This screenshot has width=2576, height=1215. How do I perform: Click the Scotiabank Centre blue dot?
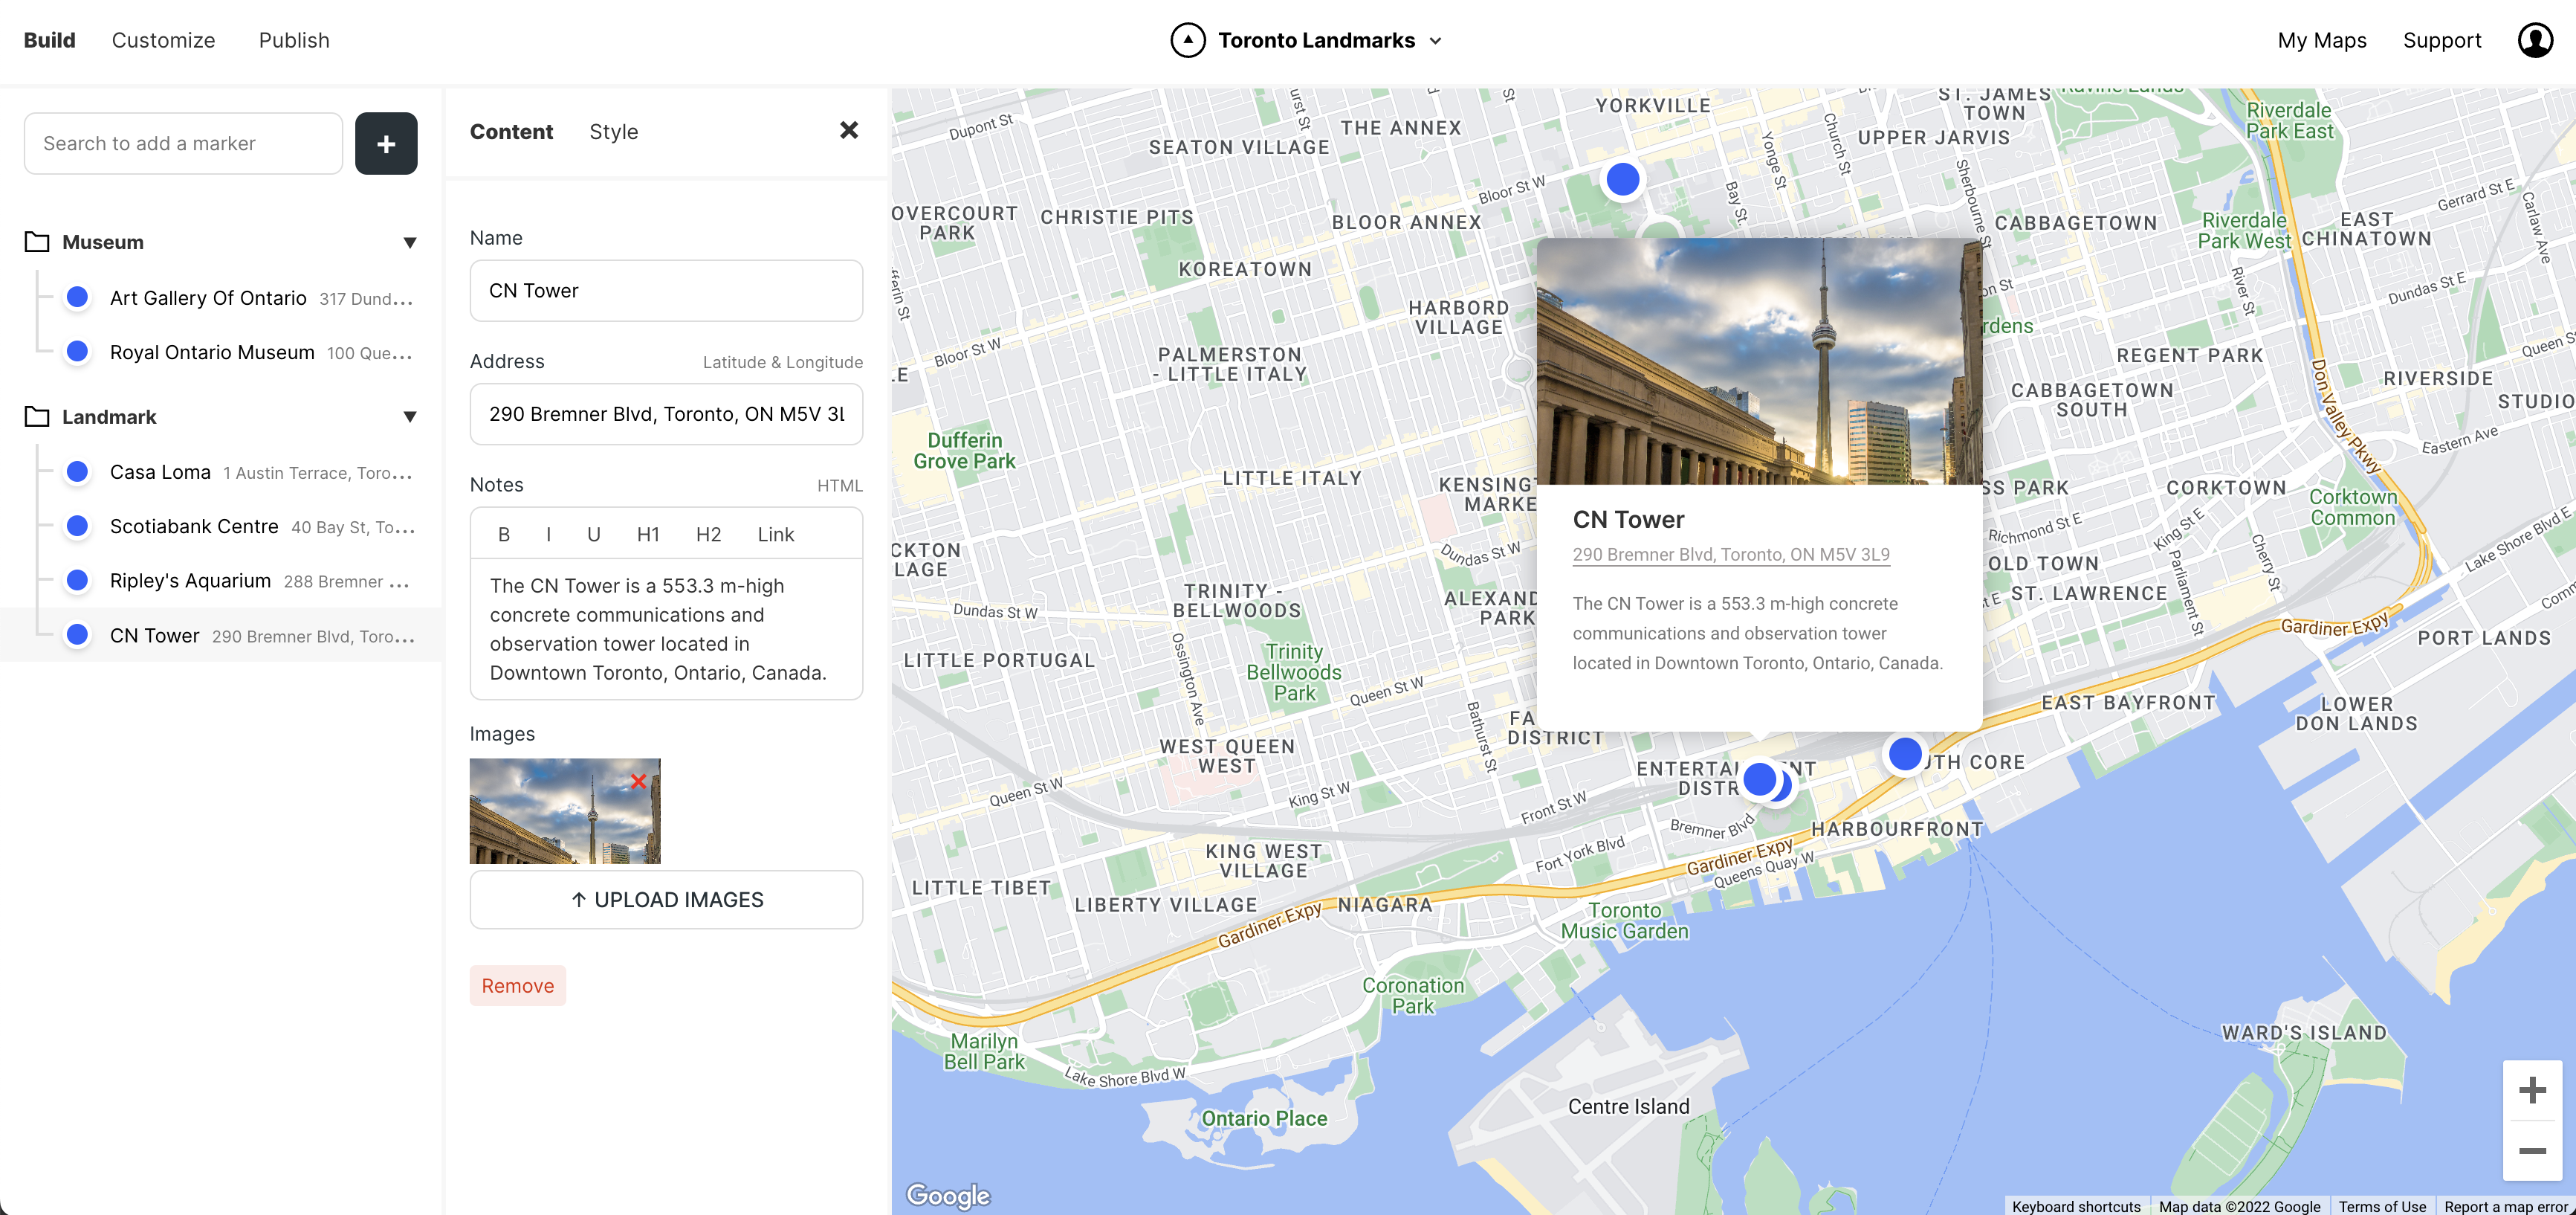pos(77,526)
